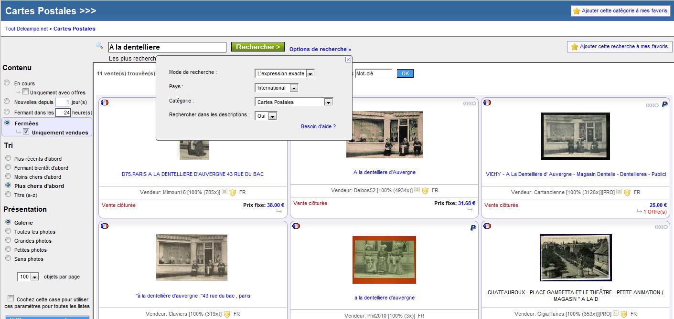Viewport: 674px width, 319px height.
Task: Click 'Cartes Postales' breadcrumb link
Action: tap(75, 29)
